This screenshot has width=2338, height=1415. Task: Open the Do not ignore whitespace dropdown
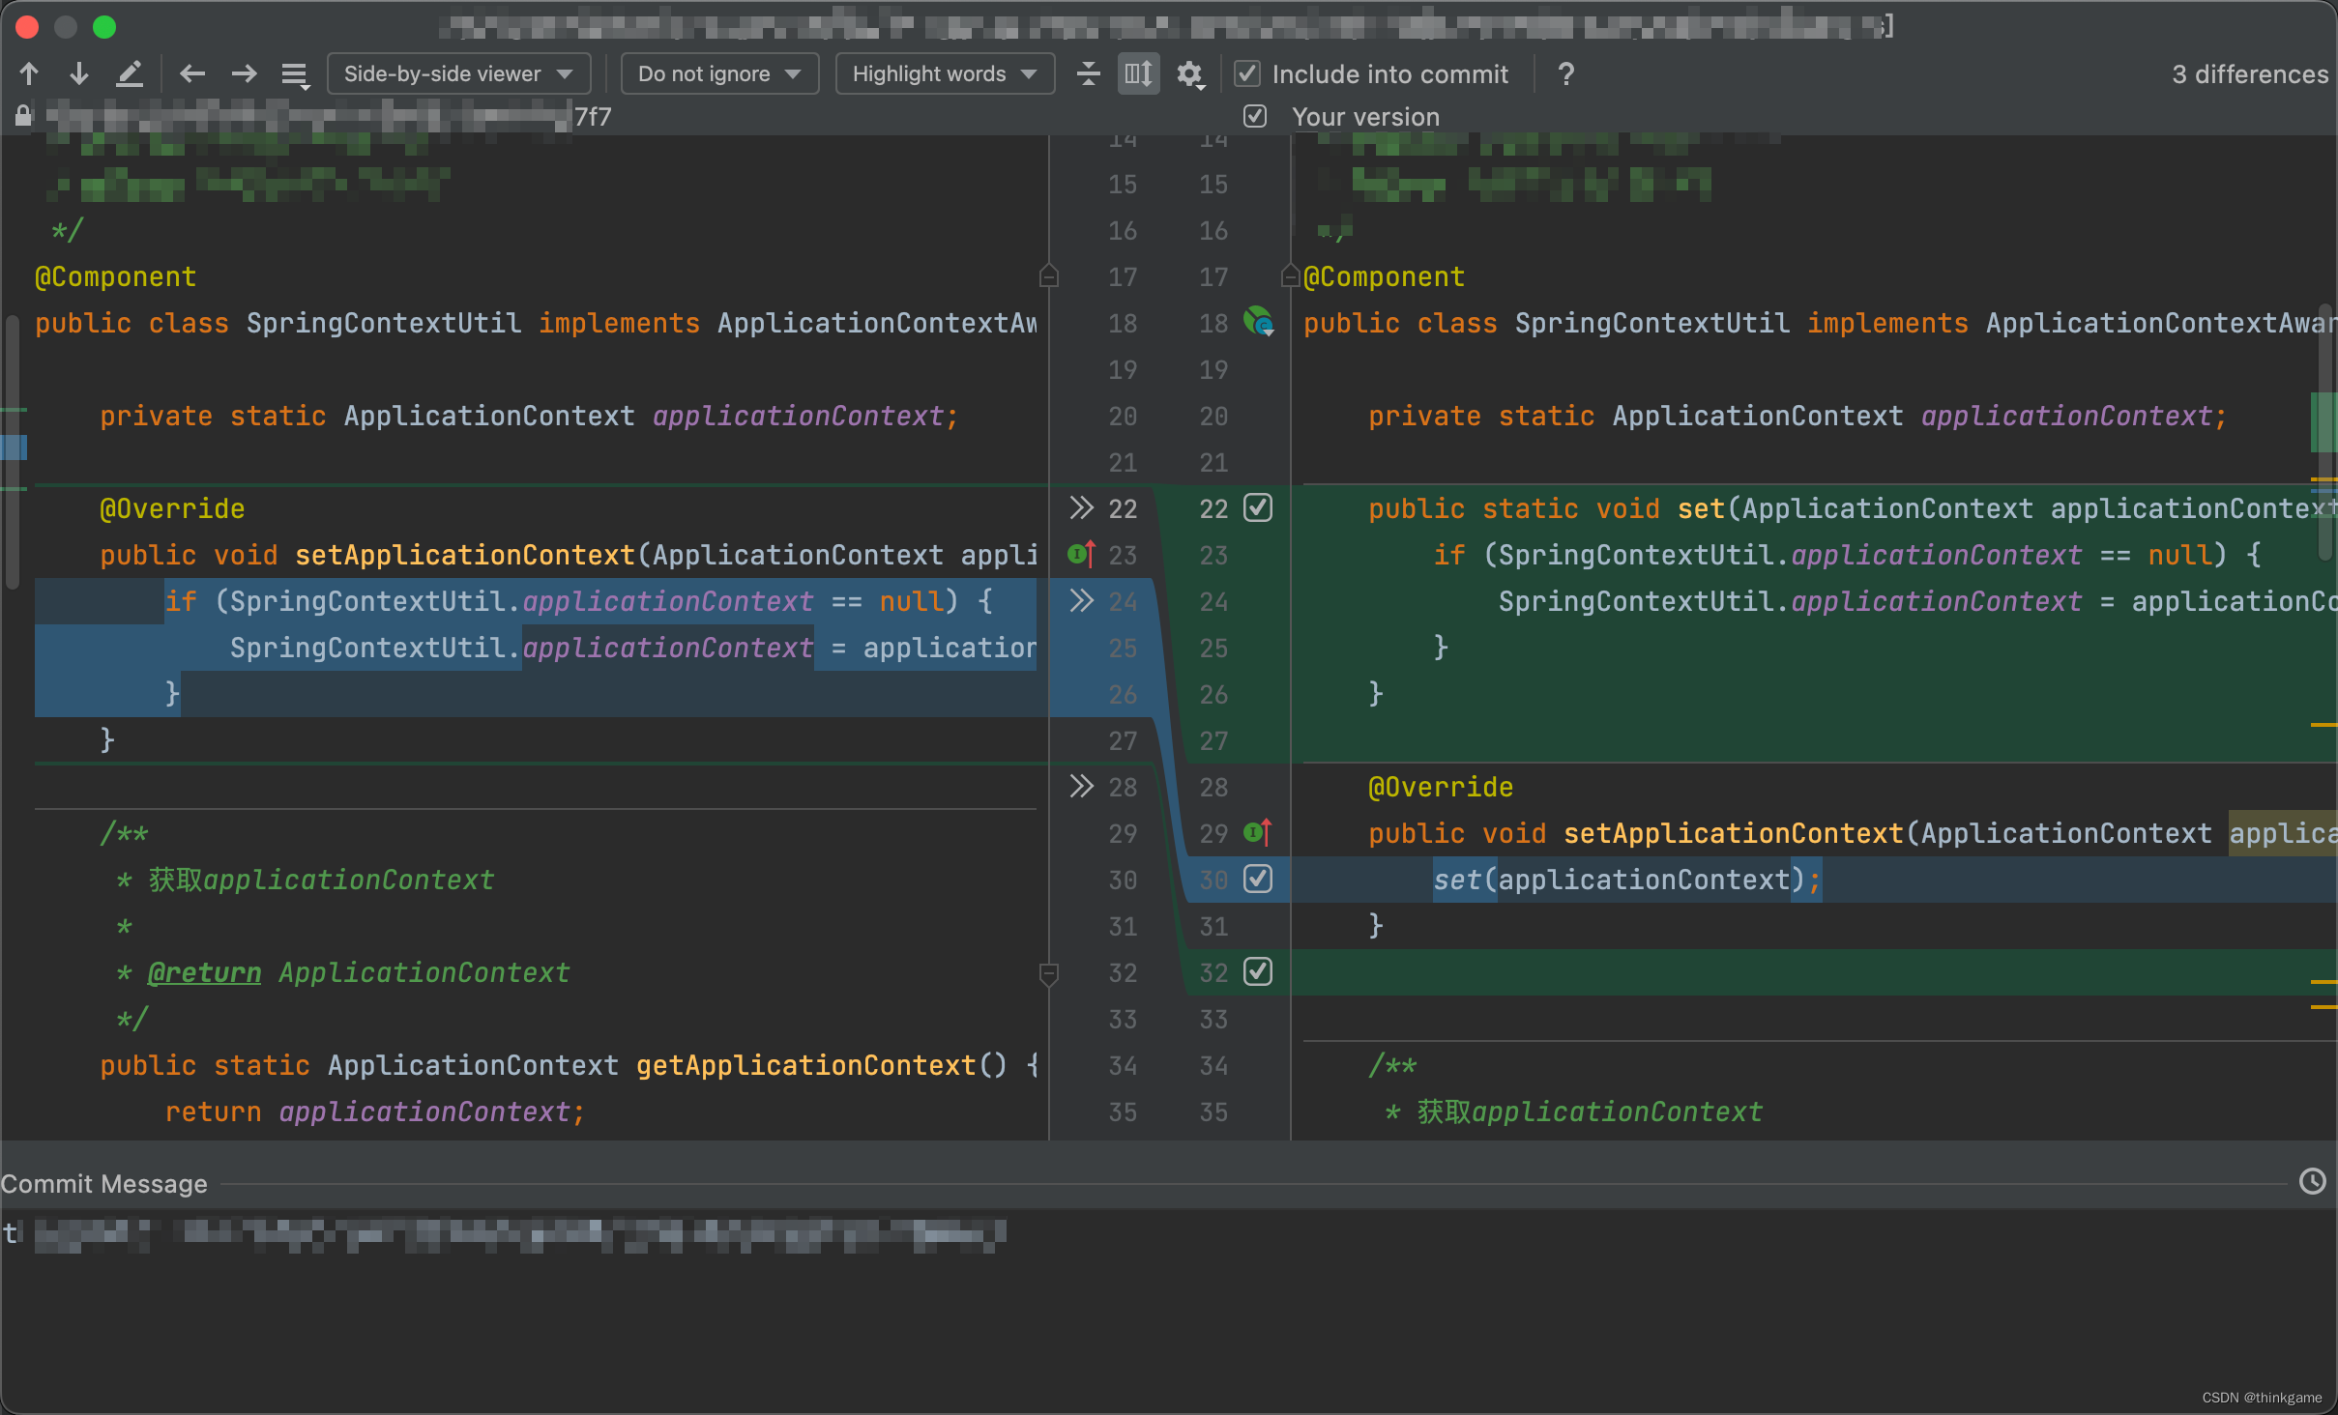[x=718, y=73]
